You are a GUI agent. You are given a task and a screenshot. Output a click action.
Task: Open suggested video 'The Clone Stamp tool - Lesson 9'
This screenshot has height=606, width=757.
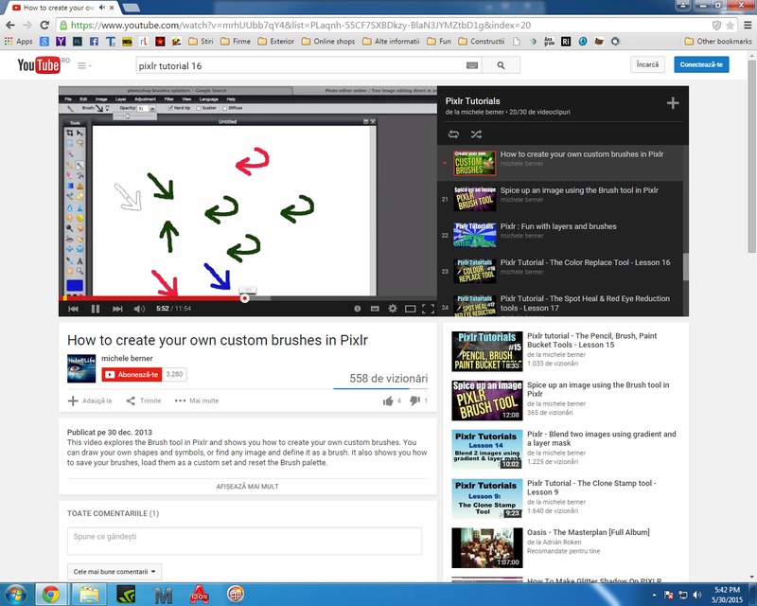591,488
